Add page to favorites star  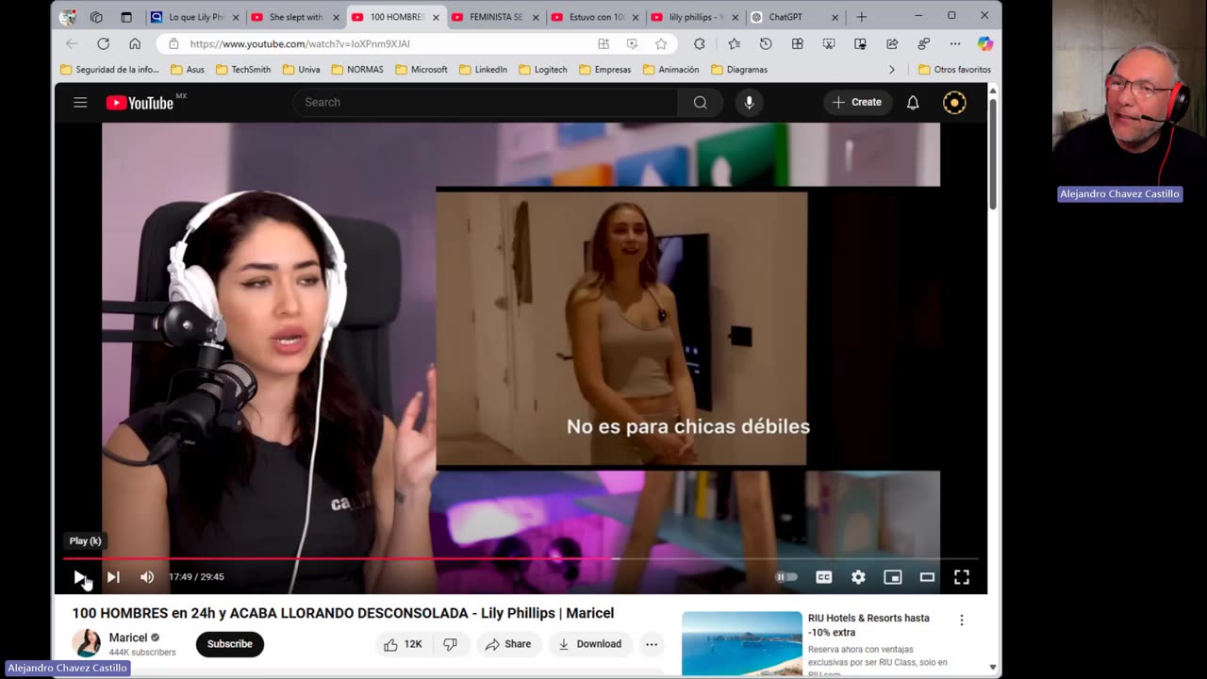661,43
